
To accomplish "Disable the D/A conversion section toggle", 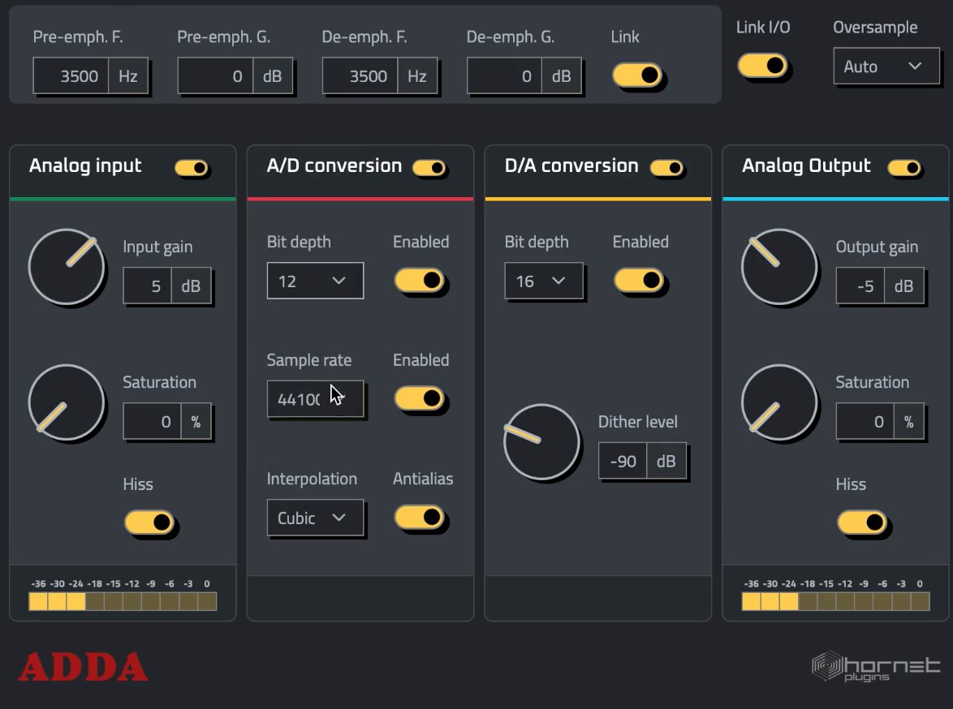I will click(x=666, y=168).
